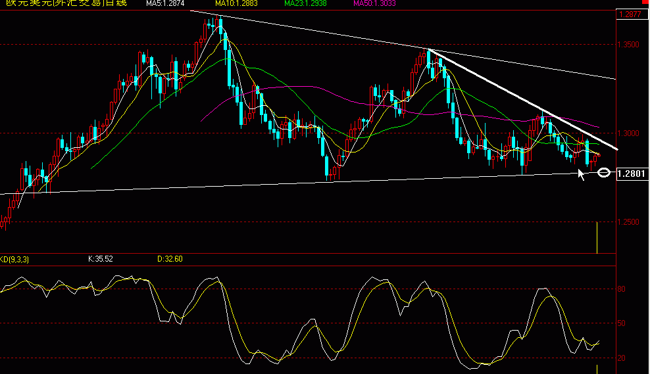
Task: Click the 1.3500 price axis label
Action: pyautogui.click(x=628, y=45)
